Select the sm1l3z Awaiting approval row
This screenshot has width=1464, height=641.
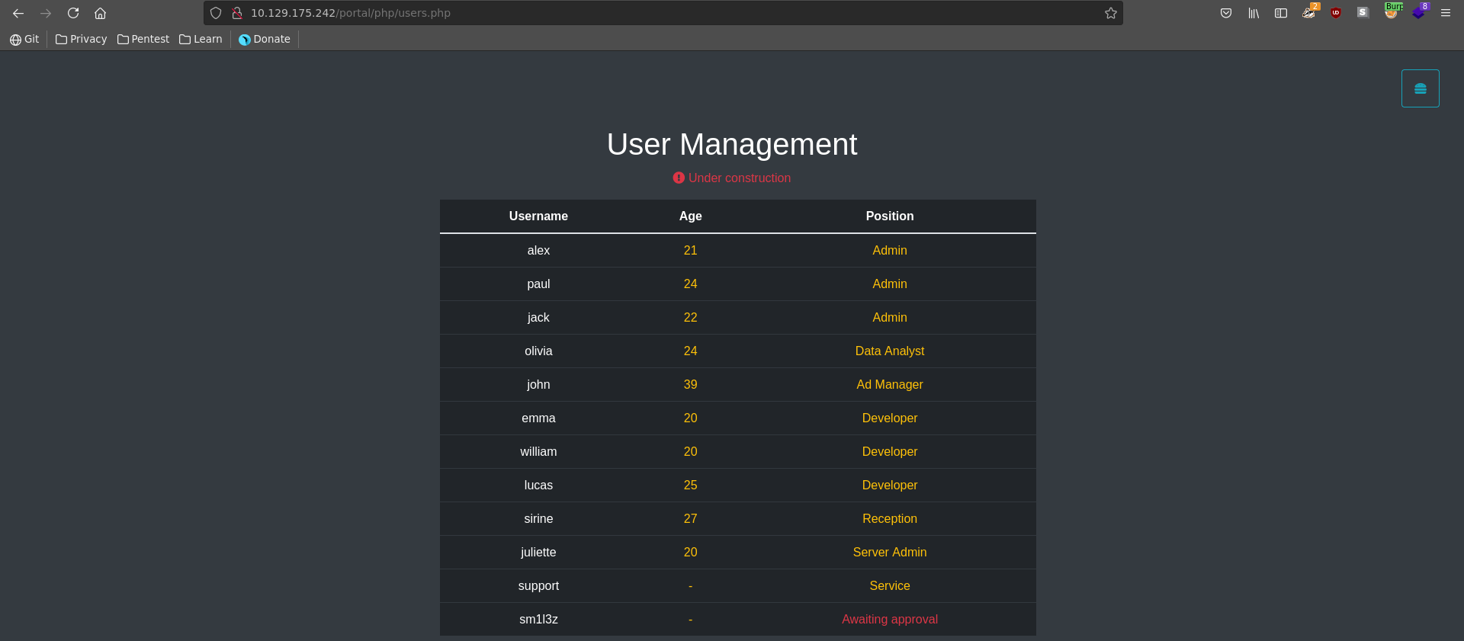point(737,619)
